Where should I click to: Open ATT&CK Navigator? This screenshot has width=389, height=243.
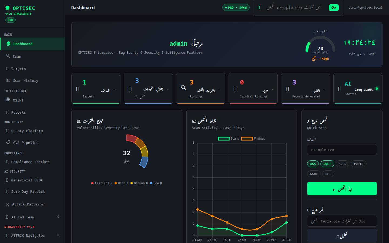pos(32,235)
